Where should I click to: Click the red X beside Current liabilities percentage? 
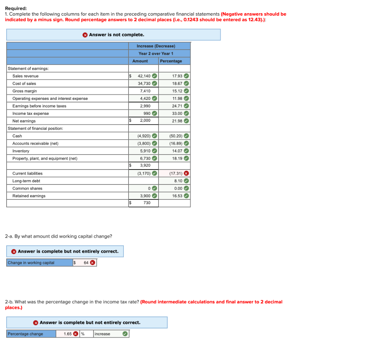(187, 173)
